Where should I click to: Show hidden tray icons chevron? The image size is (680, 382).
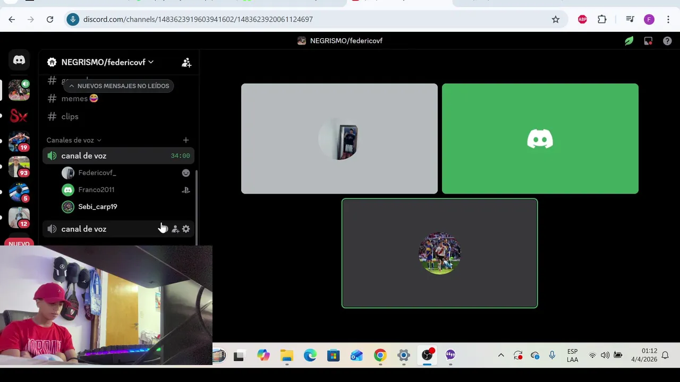tap(500, 355)
